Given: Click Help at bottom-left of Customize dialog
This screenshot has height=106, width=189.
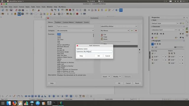Looking at the screenshot, I should [x=52, y=83].
